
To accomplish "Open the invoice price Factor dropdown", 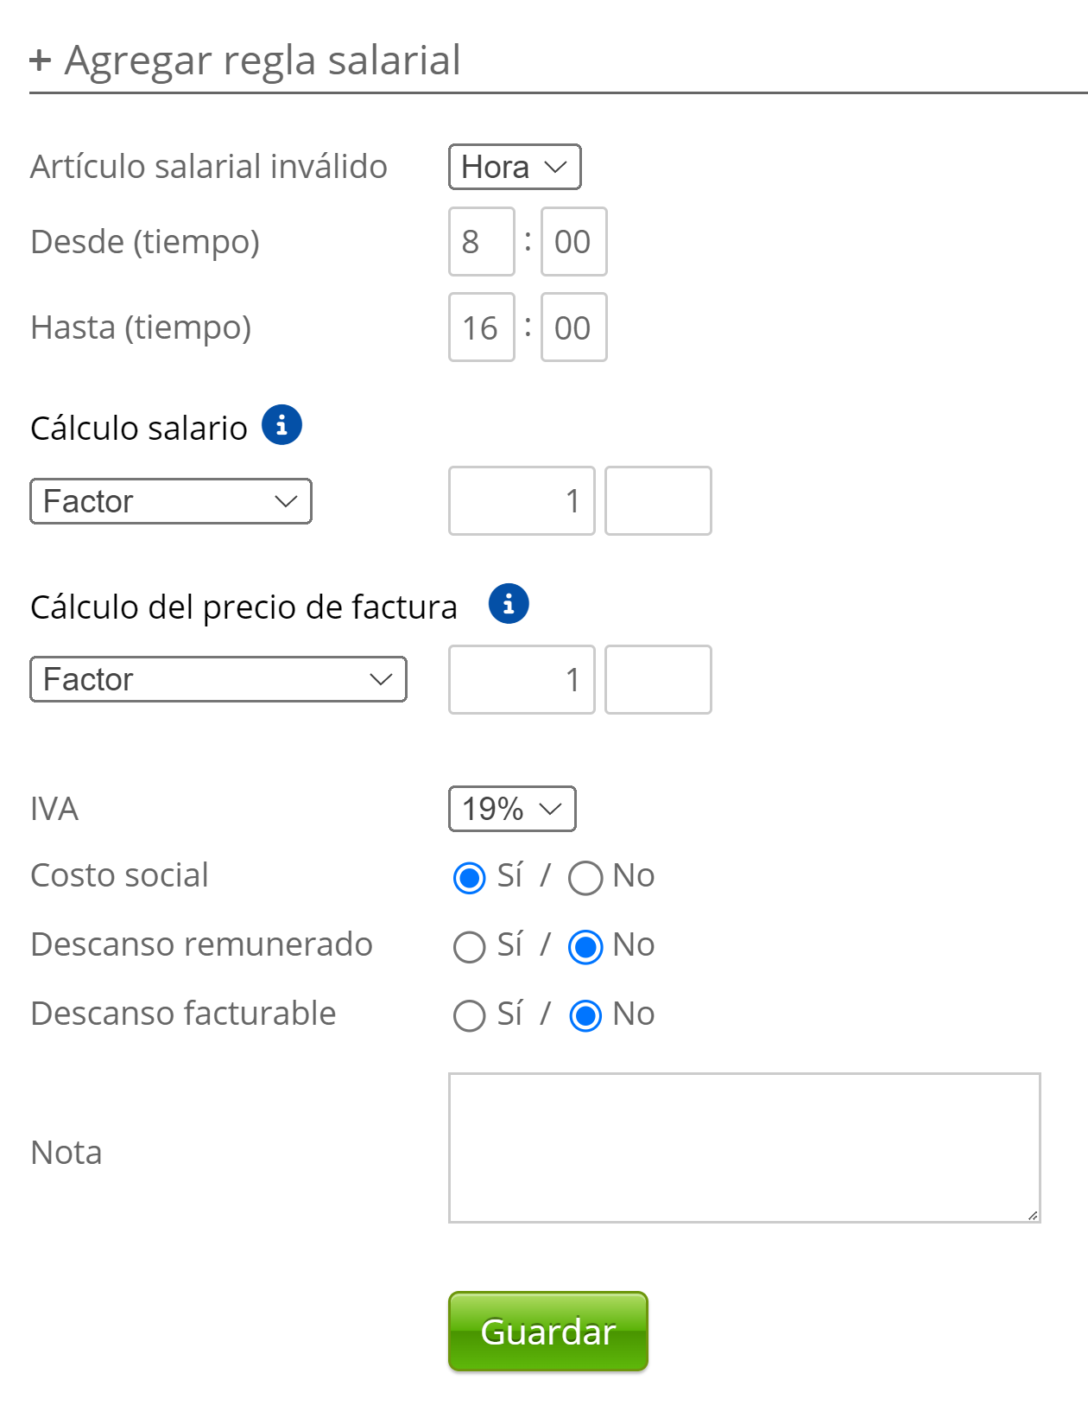I will click(218, 679).
